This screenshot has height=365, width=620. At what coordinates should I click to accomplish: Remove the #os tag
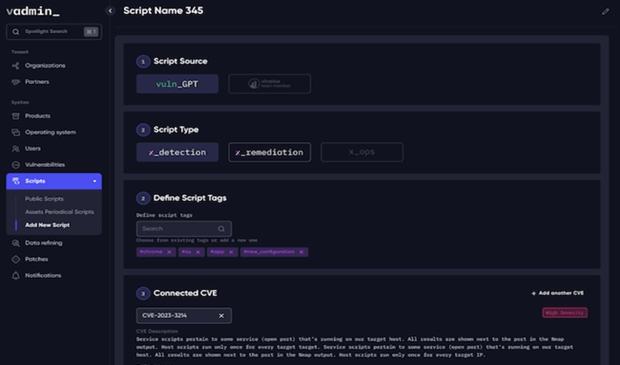click(x=198, y=252)
